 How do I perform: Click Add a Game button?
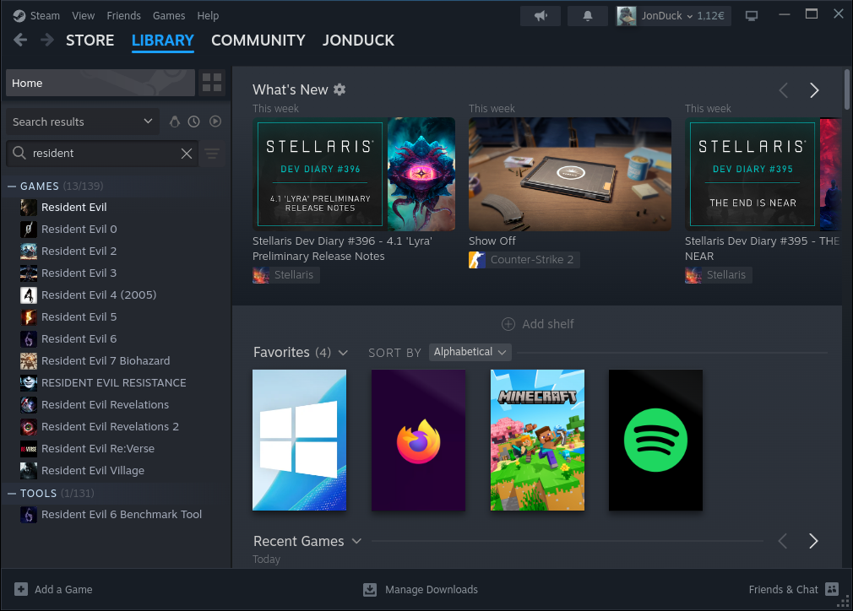click(x=53, y=590)
